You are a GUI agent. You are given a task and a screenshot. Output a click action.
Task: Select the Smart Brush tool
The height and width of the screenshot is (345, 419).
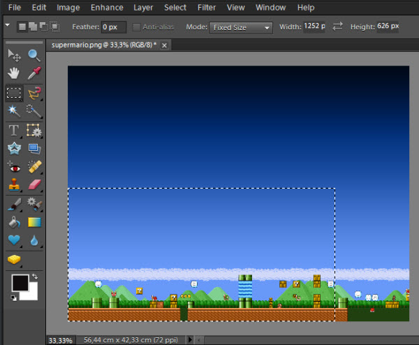point(34,205)
